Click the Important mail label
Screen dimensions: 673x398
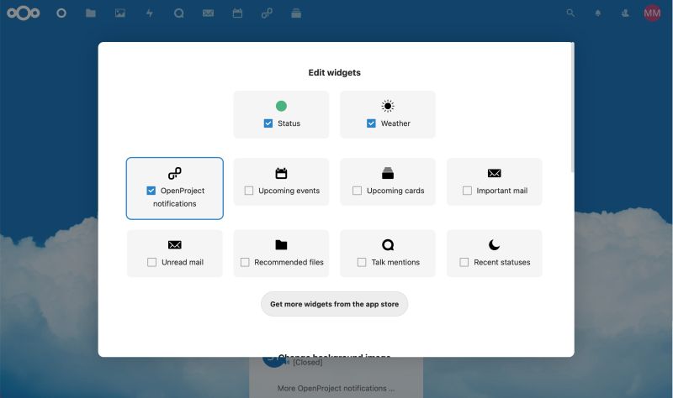click(x=501, y=191)
